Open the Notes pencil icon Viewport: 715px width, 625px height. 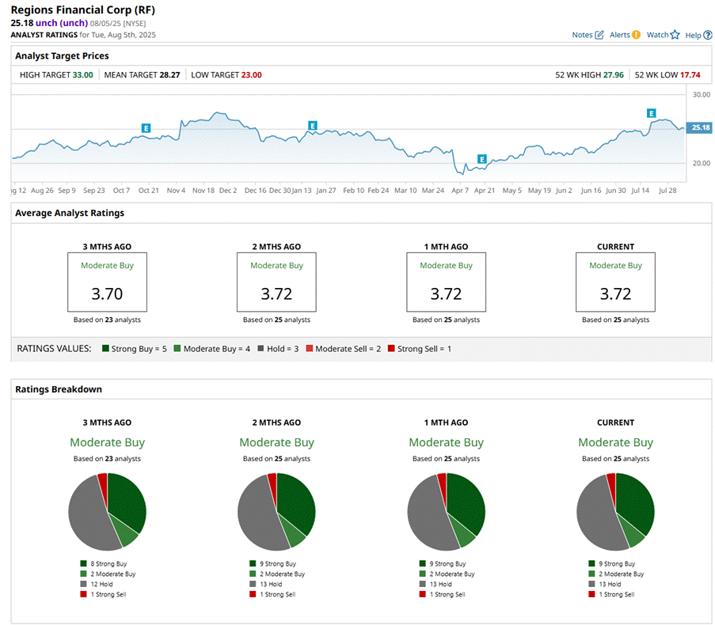599,35
